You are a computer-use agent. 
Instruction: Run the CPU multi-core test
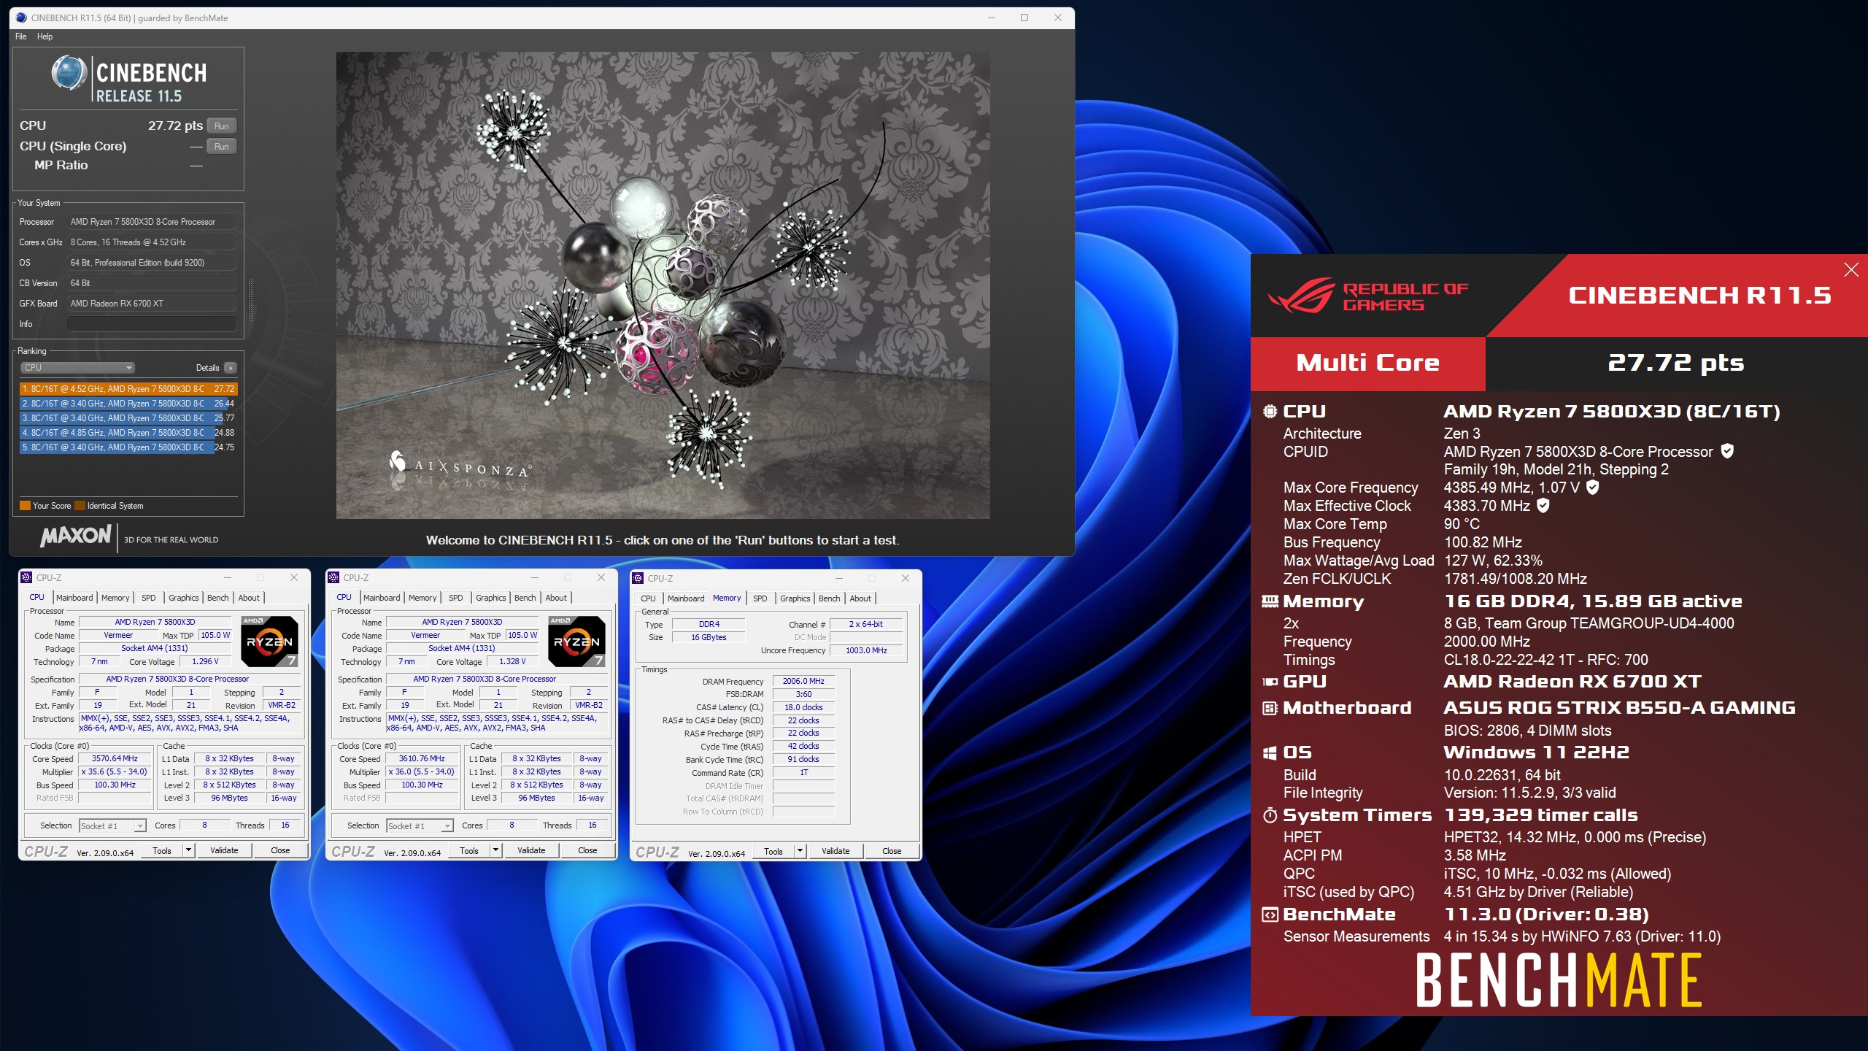222,126
